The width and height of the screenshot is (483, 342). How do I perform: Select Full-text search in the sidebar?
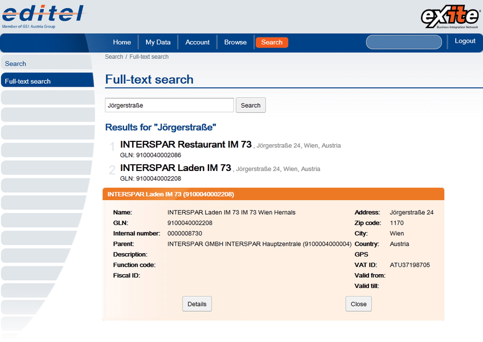coord(47,81)
